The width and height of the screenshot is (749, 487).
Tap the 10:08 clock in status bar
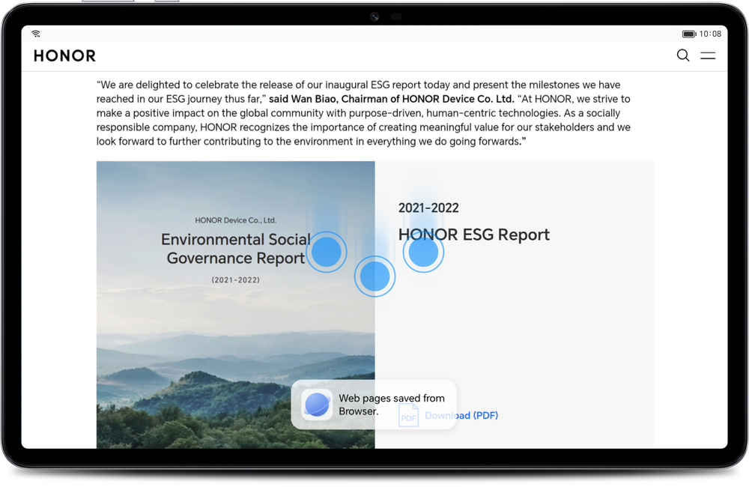click(710, 34)
